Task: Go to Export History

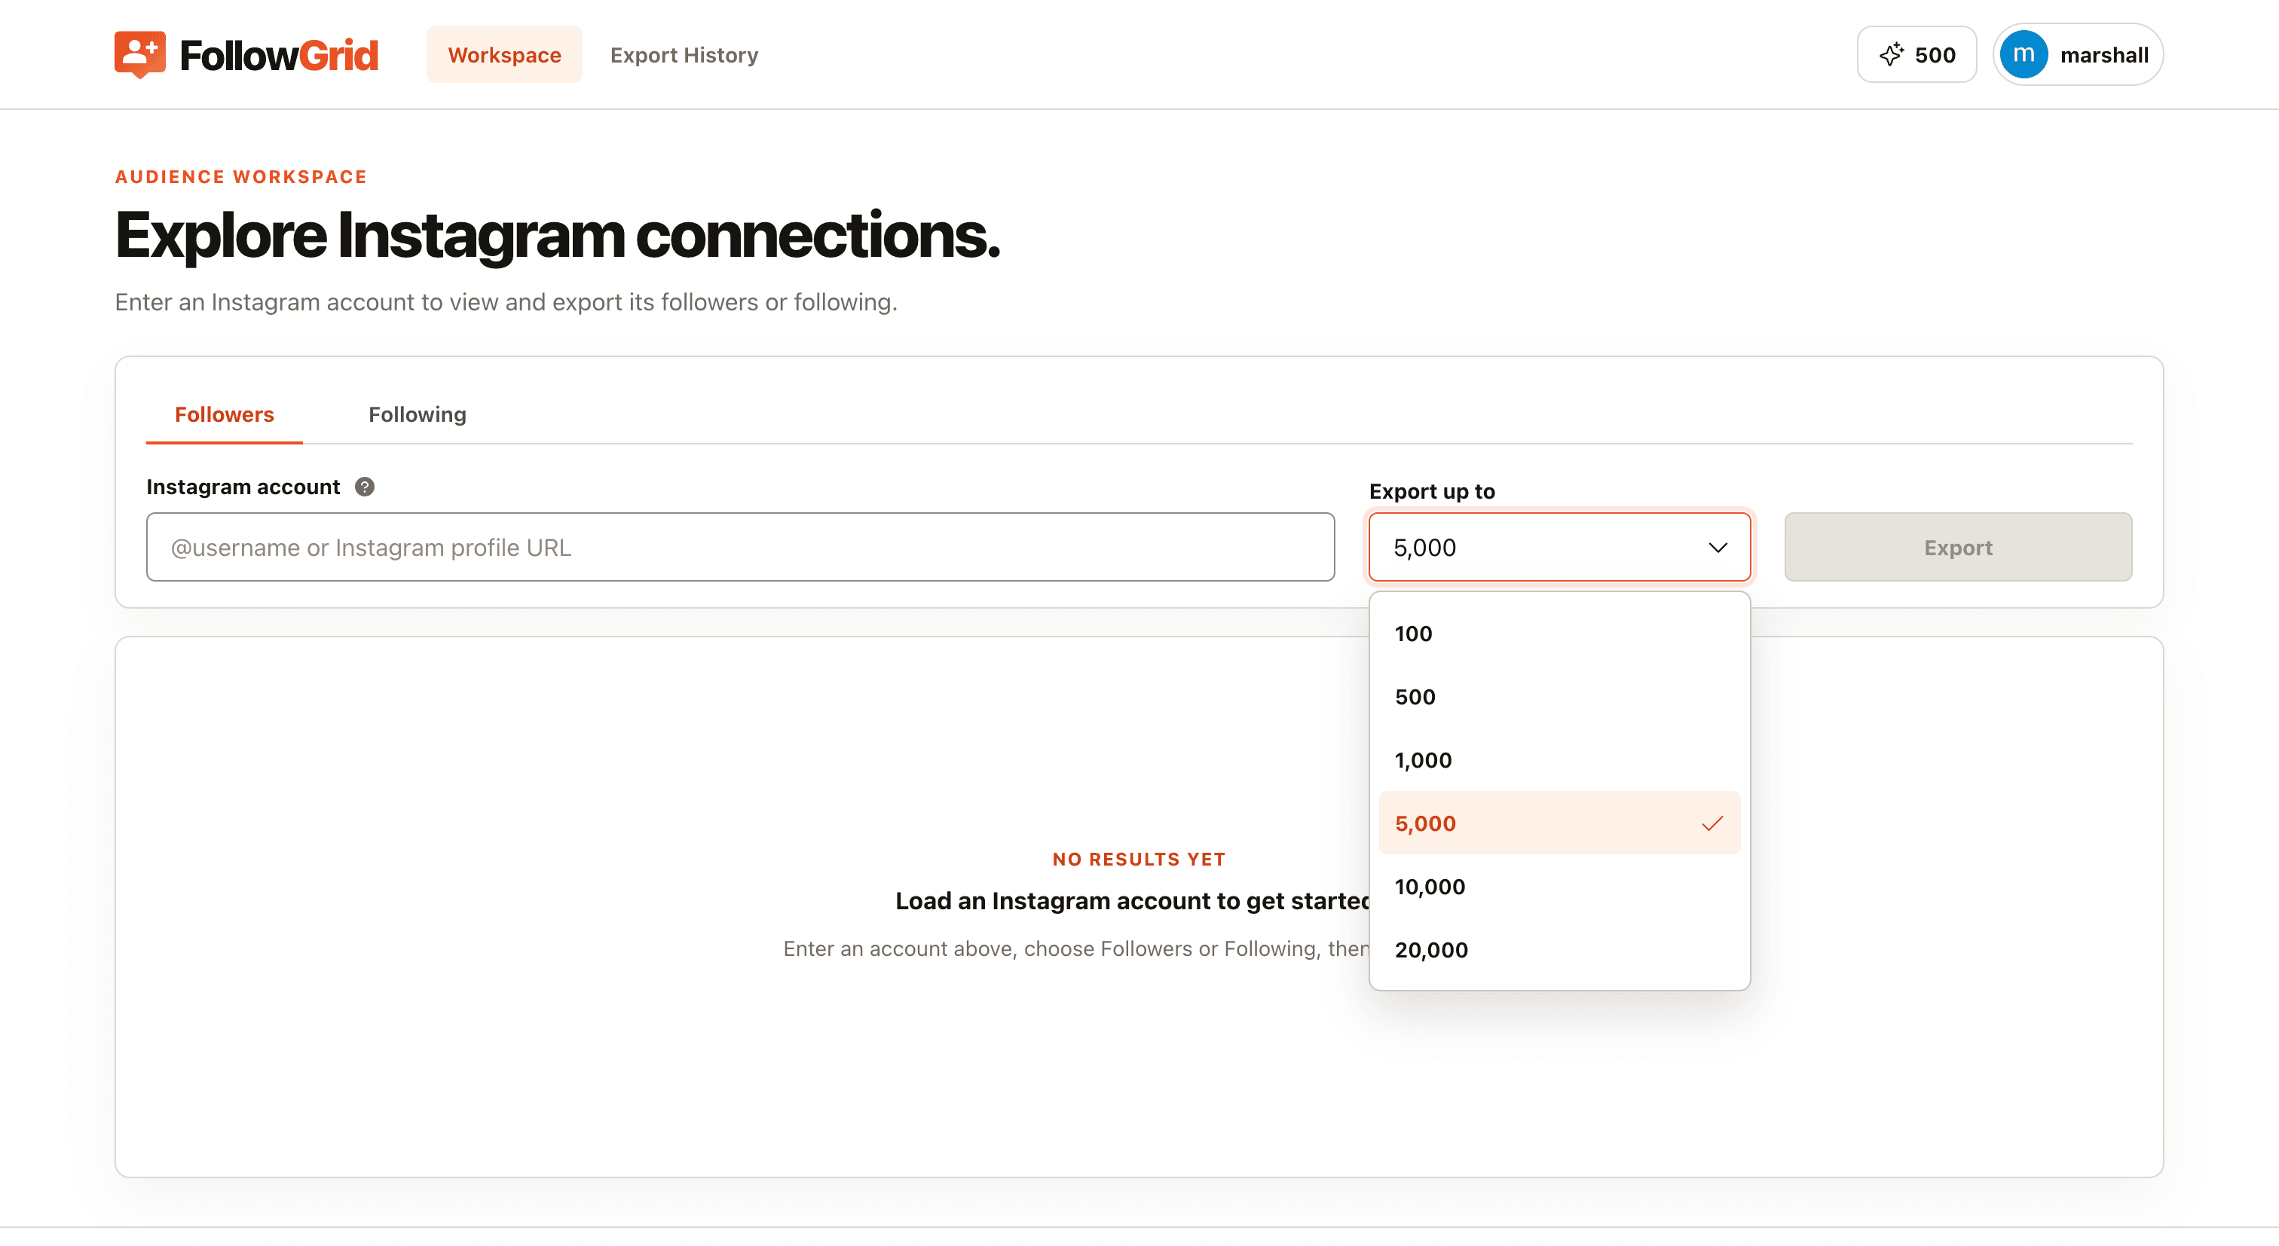Action: (x=684, y=55)
